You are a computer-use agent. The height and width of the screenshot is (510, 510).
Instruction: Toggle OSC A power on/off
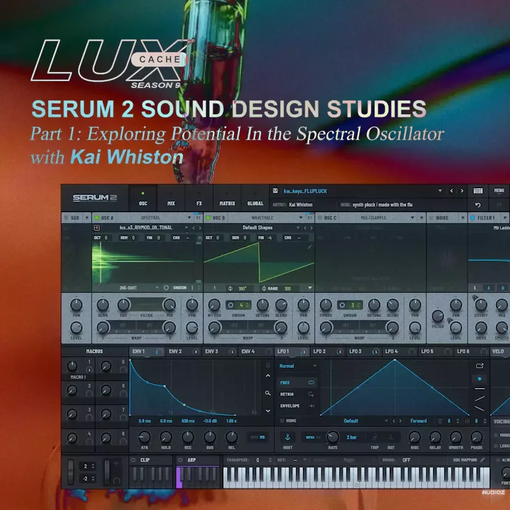[x=96, y=218]
